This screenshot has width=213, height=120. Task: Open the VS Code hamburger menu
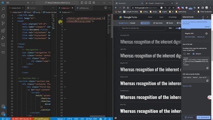click(x=8, y=3)
